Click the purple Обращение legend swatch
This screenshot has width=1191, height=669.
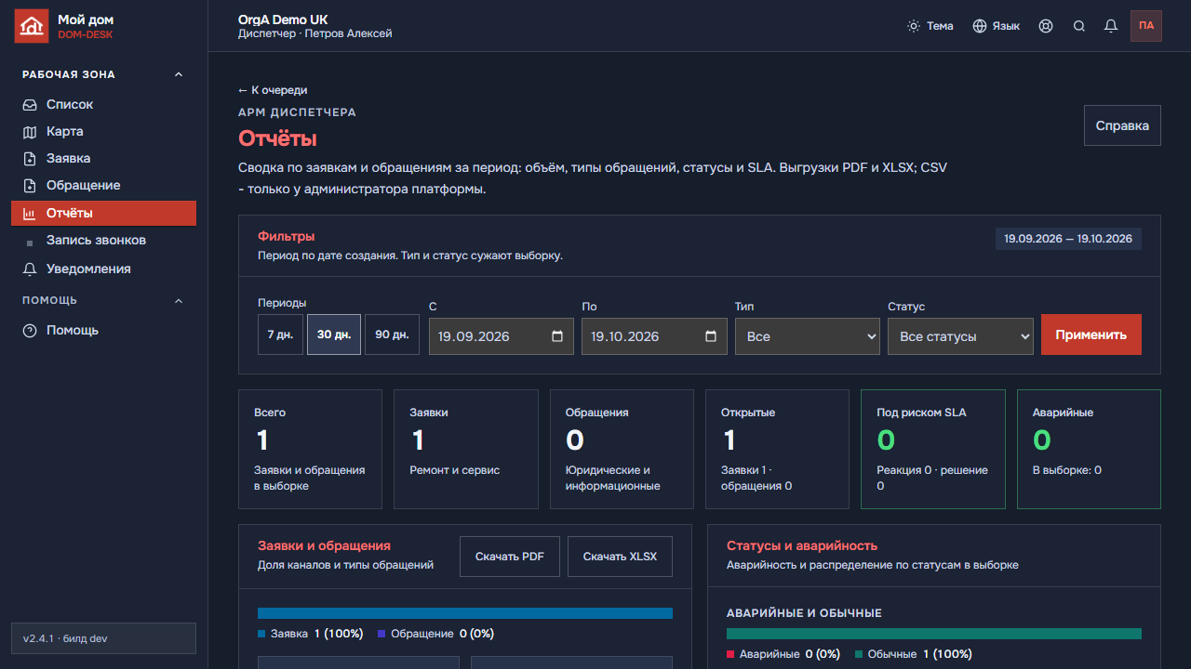click(381, 634)
